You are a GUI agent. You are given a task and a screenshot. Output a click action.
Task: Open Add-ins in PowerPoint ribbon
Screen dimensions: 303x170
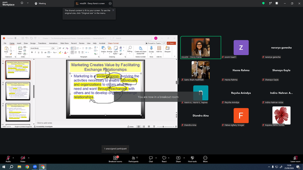point(159,49)
